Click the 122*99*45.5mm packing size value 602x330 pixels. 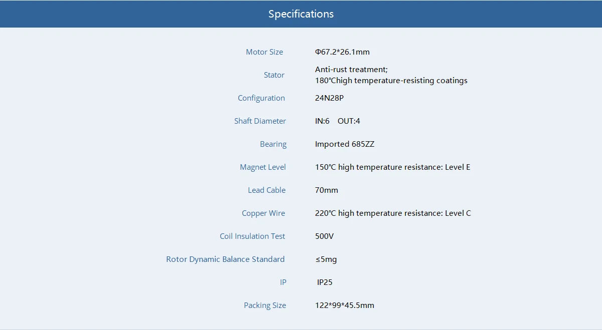coord(344,305)
